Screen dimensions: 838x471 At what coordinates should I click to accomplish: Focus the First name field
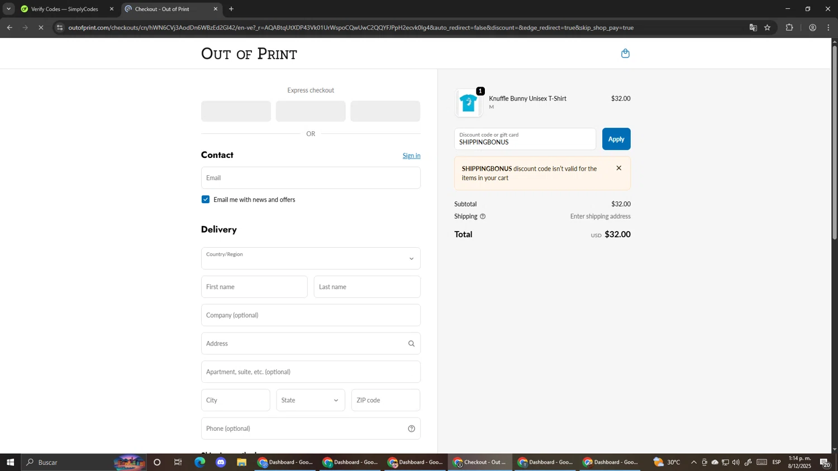[x=254, y=287]
